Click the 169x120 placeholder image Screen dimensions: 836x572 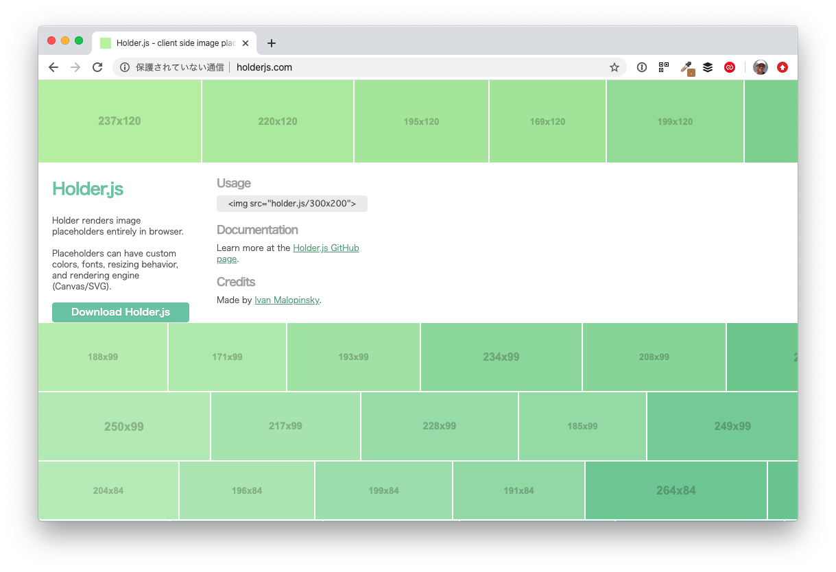[x=547, y=121]
